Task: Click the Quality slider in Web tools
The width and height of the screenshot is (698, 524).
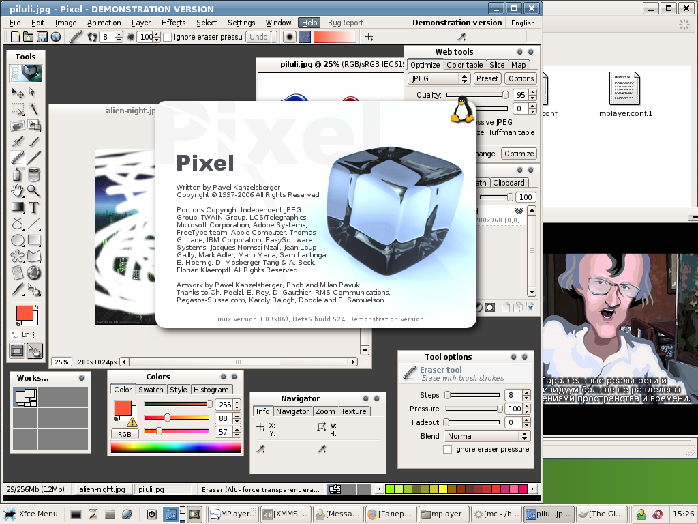Action: click(476, 94)
